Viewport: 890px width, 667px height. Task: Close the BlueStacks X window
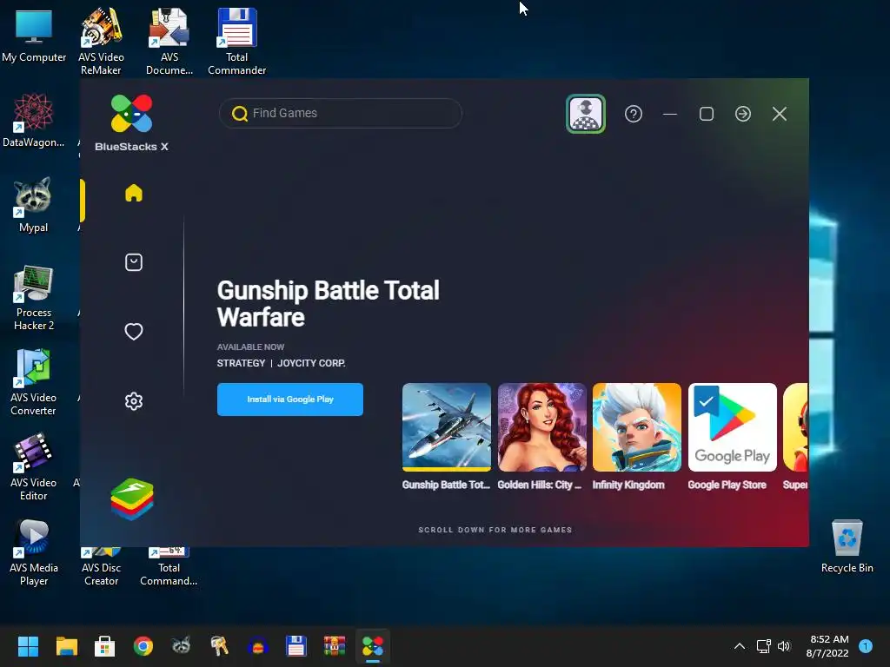click(x=780, y=114)
